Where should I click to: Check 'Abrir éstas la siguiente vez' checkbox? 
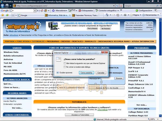[x=65, y=63]
